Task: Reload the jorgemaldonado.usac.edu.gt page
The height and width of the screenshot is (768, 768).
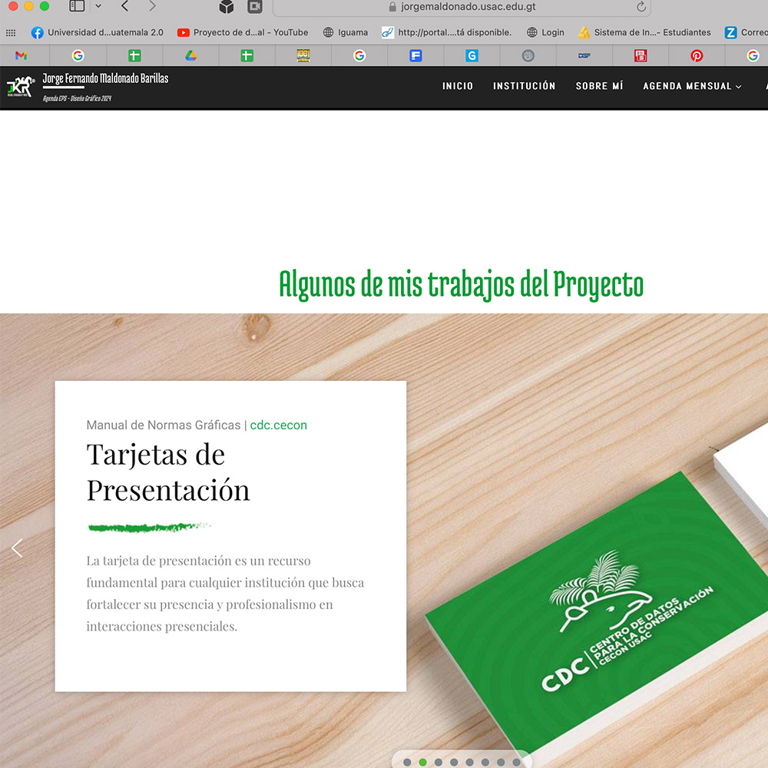Action: (641, 7)
